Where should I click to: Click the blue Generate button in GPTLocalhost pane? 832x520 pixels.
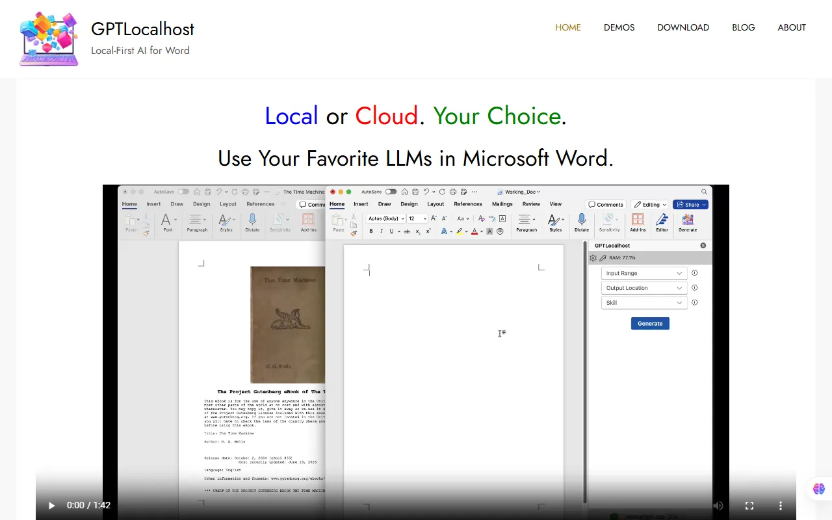coord(650,324)
